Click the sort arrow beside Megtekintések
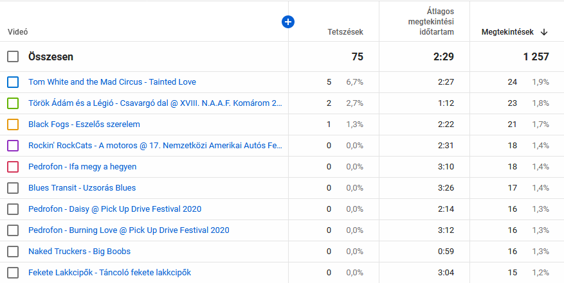Screen dimensions: 564x283 point(544,32)
